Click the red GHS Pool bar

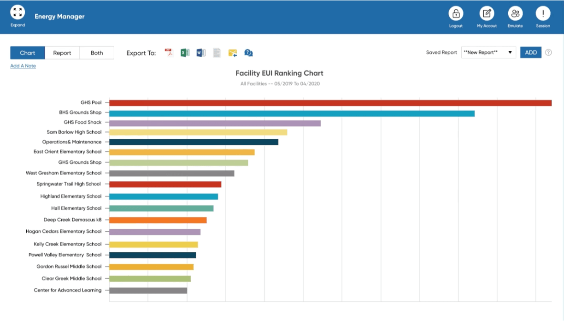pos(330,103)
